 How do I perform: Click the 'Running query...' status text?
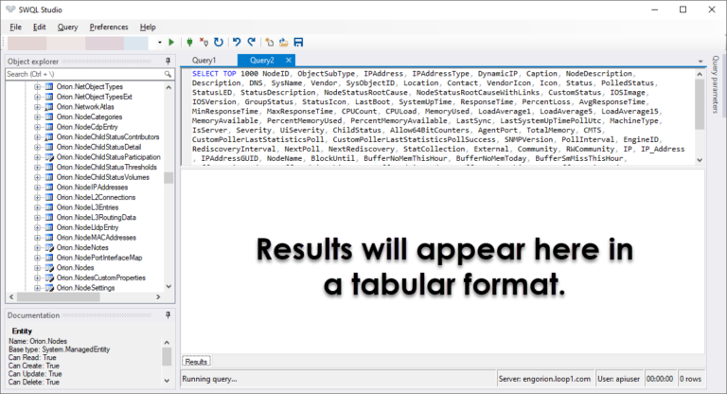pos(209,379)
